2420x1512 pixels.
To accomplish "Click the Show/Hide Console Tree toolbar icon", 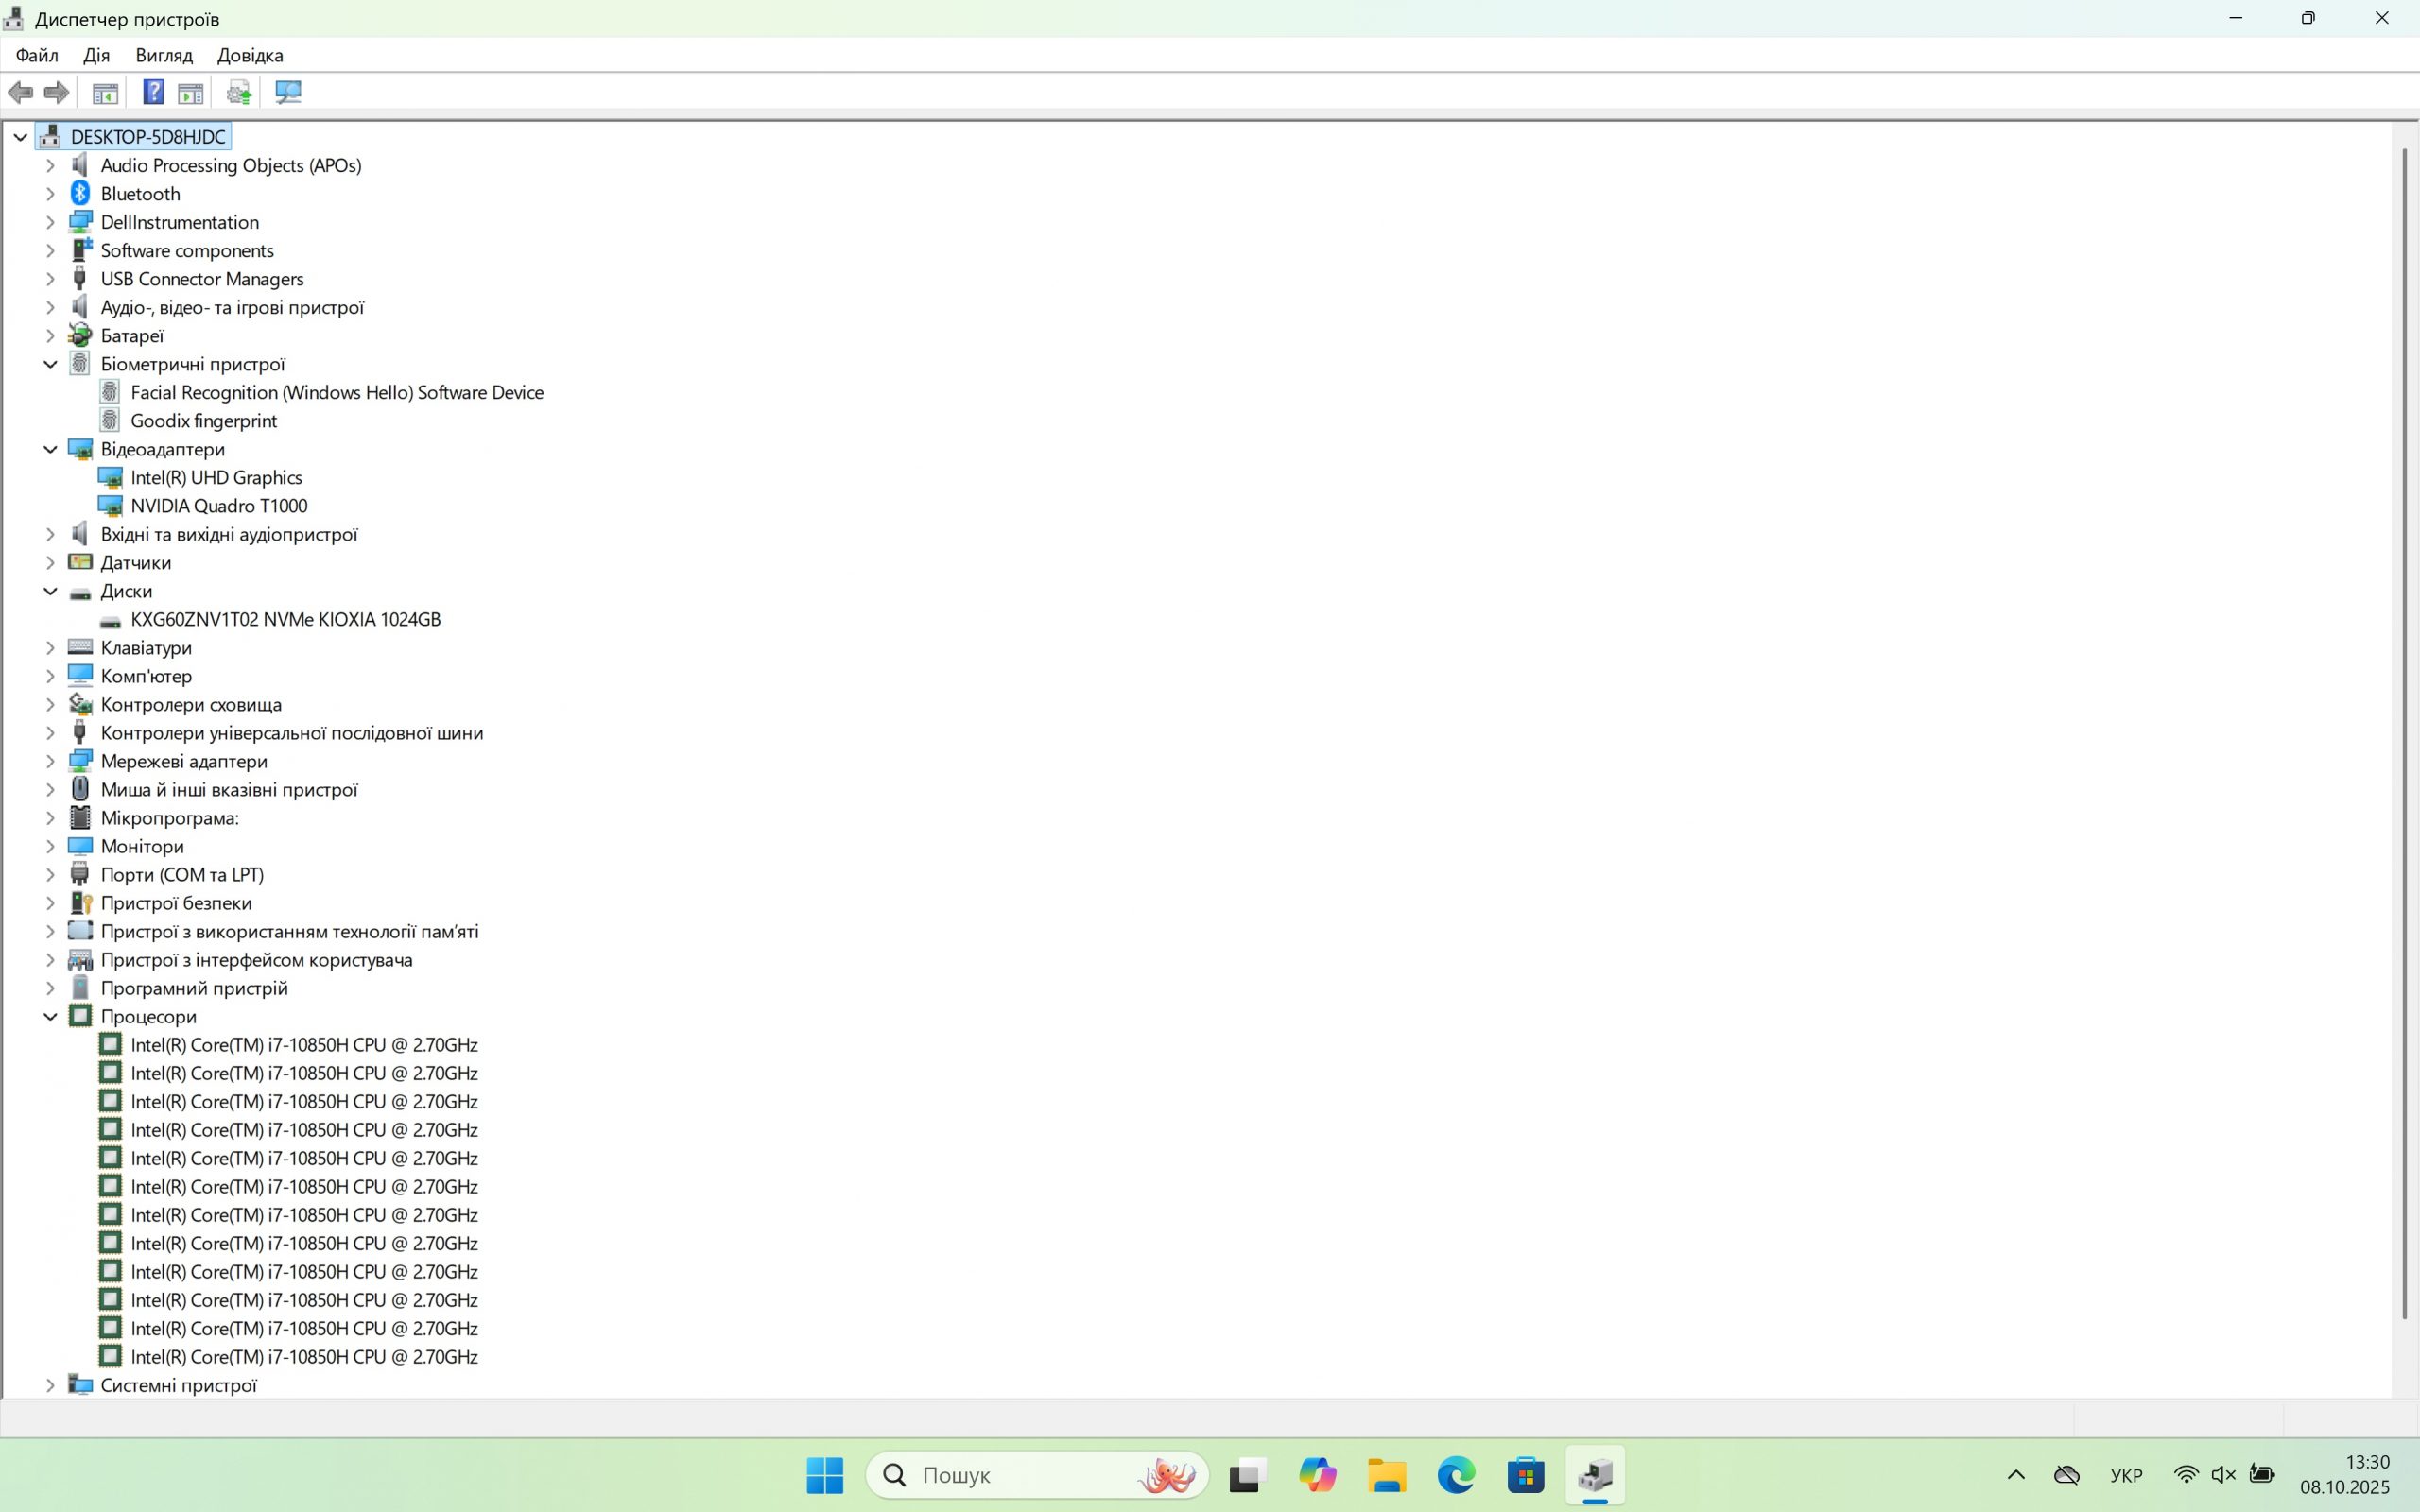I will [x=105, y=93].
